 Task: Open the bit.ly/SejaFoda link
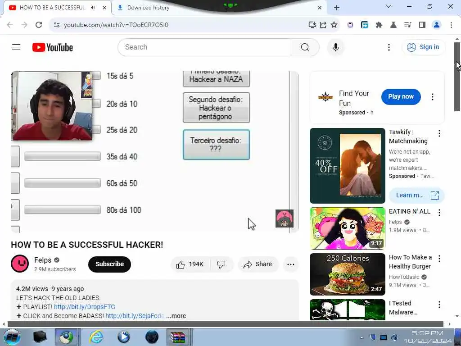[135, 316]
